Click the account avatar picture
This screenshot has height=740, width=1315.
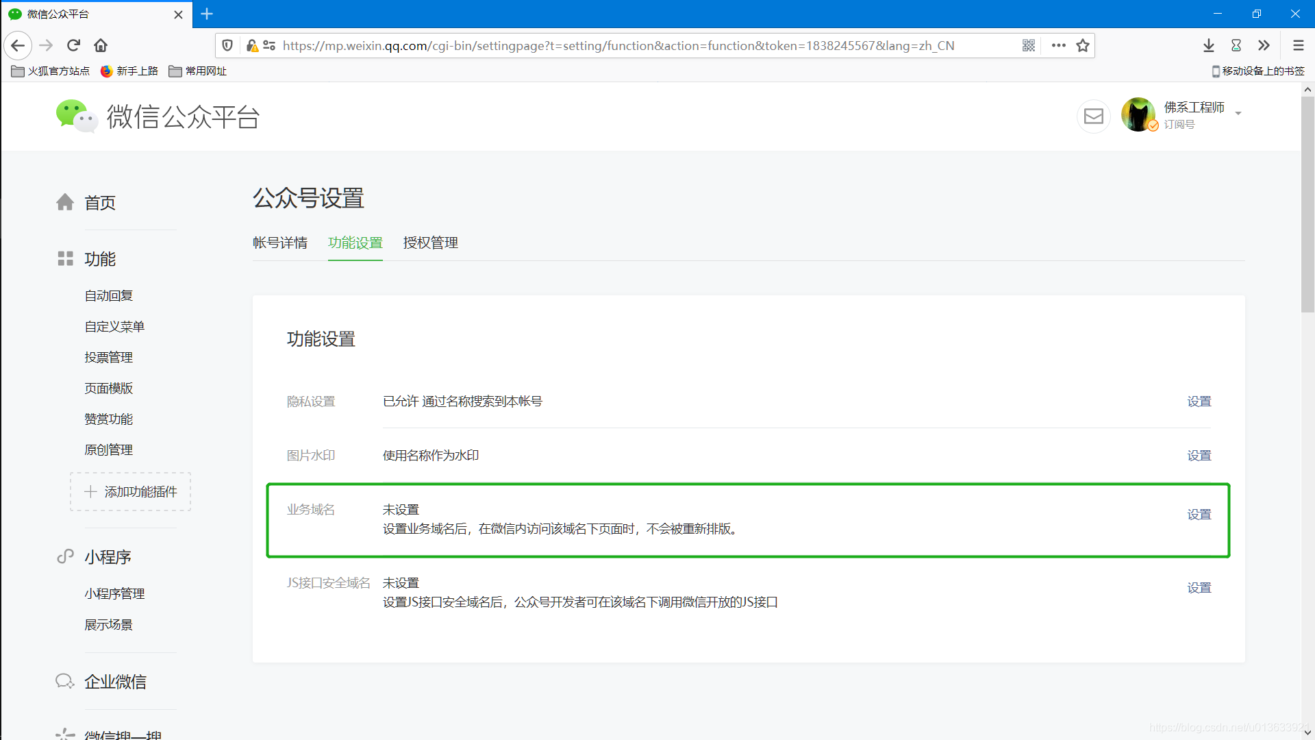pyautogui.click(x=1138, y=114)
